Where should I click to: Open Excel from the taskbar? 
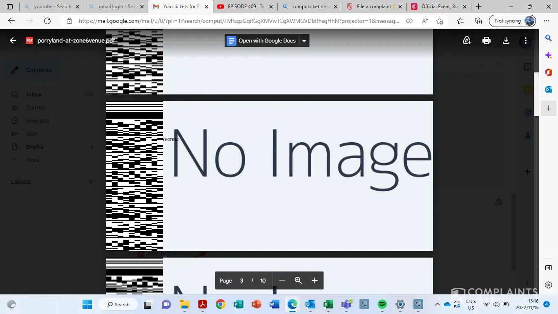pos(328,304)
